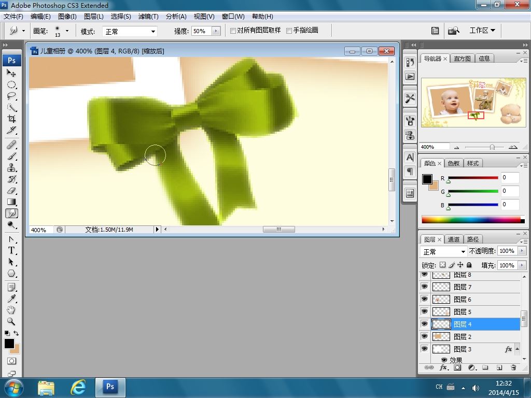
Task: Open the 滤镜(T) menu
Action: pos(148,17)
